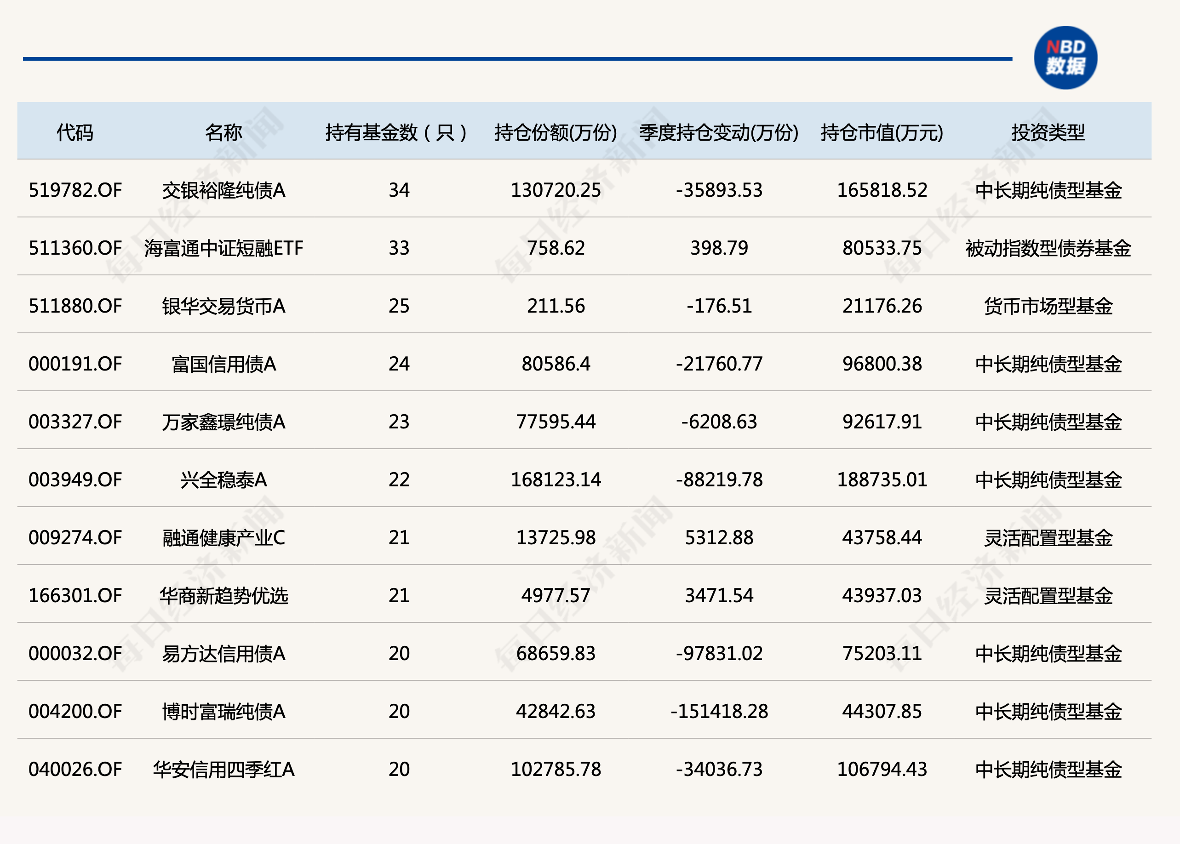The height and width of the screenshot is (844, 1180).
Task: Click the NBD 数据 logo badge
Action: 1065,57
